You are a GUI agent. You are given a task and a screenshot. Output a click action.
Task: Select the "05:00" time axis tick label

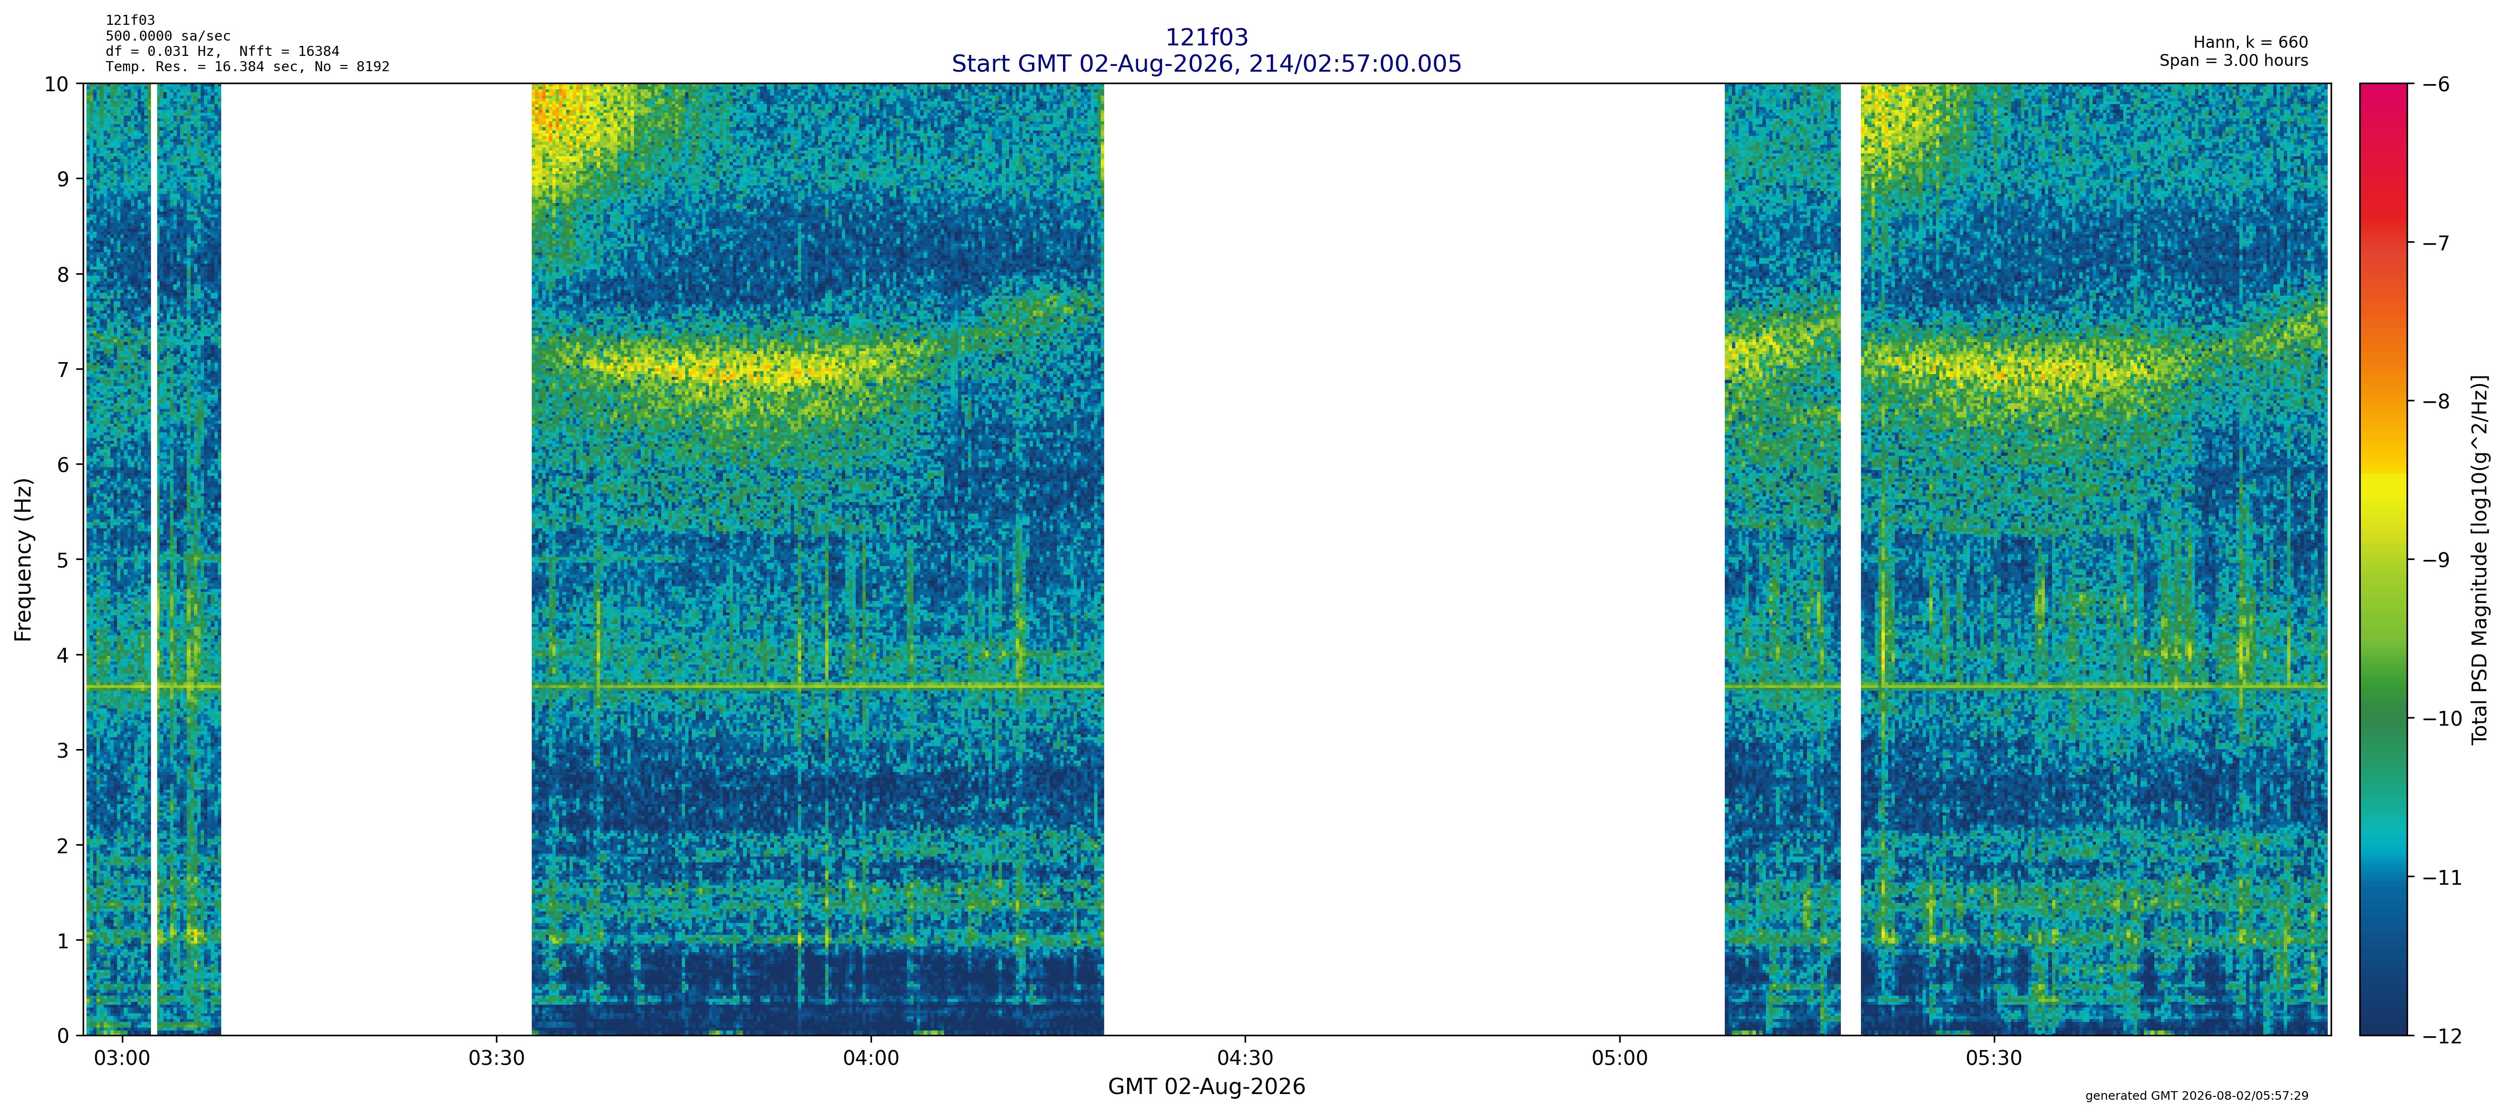(x=1619, y=1058)
